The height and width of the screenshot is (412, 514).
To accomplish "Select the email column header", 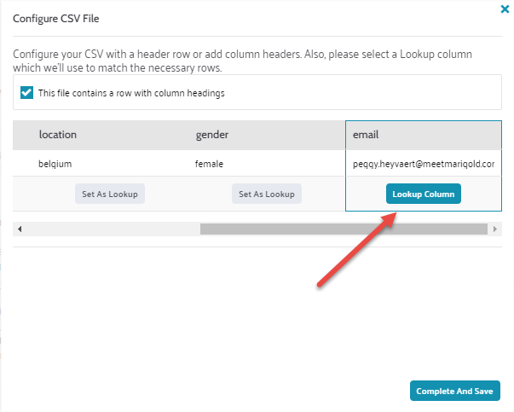I will 366,135.
